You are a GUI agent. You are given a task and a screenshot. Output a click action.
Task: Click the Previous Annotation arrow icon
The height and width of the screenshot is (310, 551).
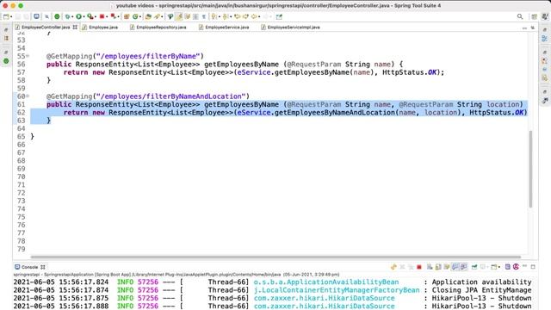[225, 16]
